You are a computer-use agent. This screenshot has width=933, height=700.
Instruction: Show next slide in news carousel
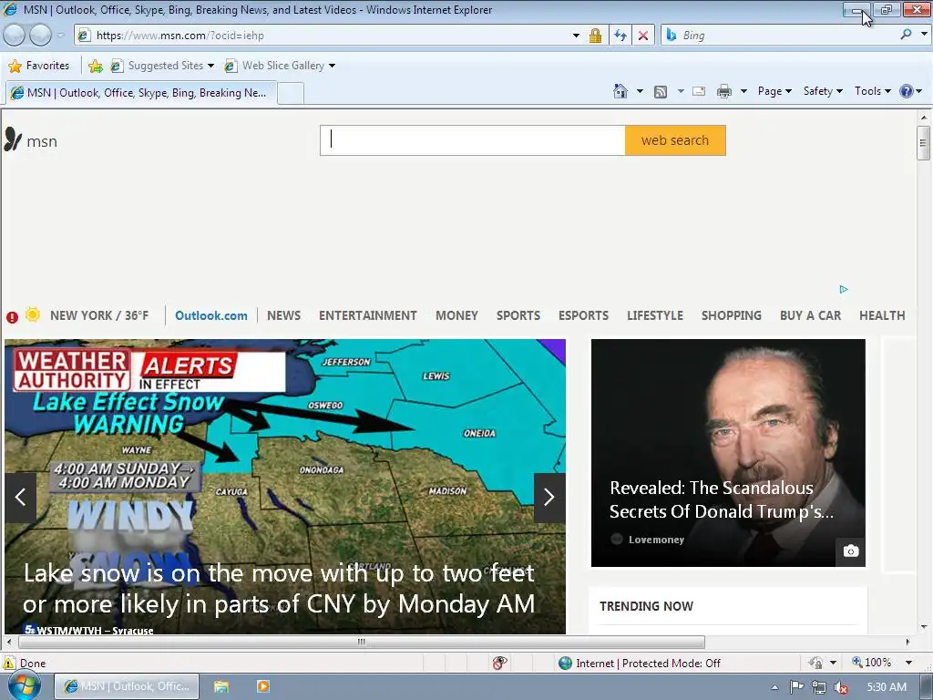click(x=549, y=498)
